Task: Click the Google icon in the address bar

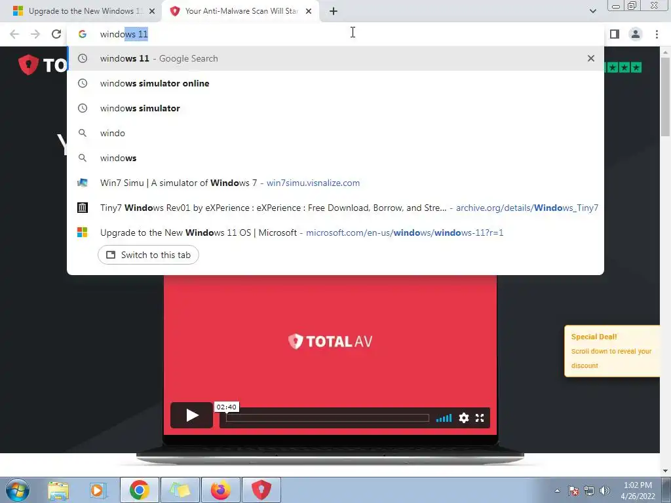Action: point(83,34)
